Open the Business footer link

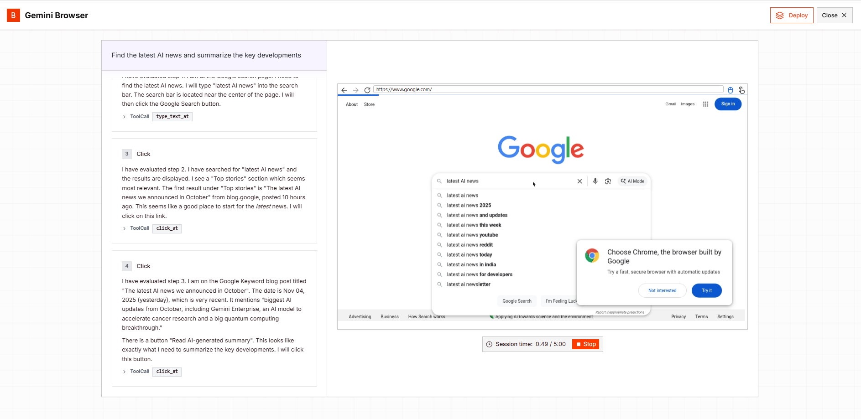(x=390, y=317)
